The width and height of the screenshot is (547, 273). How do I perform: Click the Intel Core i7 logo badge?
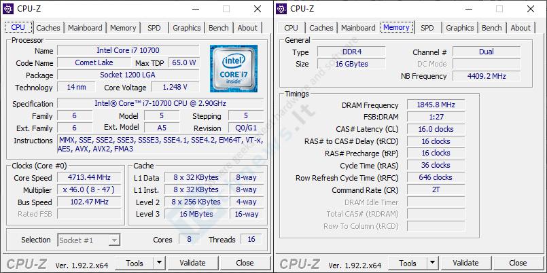pos(234,69)
